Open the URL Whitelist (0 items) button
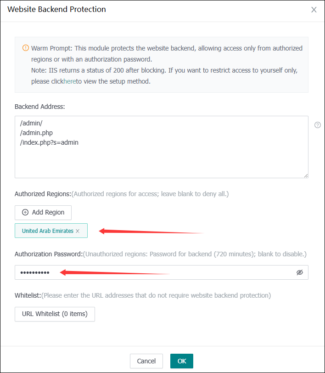Image resolution: width=325 pixels, height=373 pixels. click(x=55, y=314)
